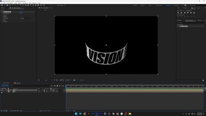The width and height of the screenshot is (206, 116).
Task: Toggle Radius stopwatch in Effect Controls
Action: point(4,14)
